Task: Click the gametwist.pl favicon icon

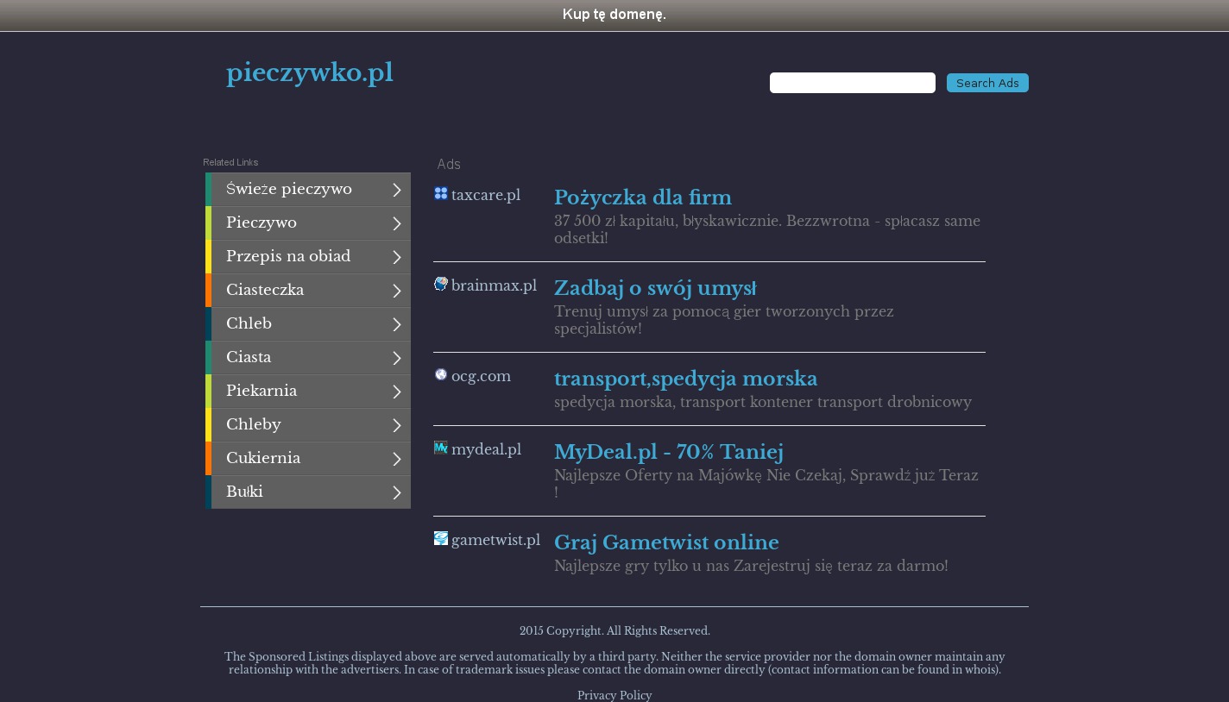Action: (x=441, y=539)
